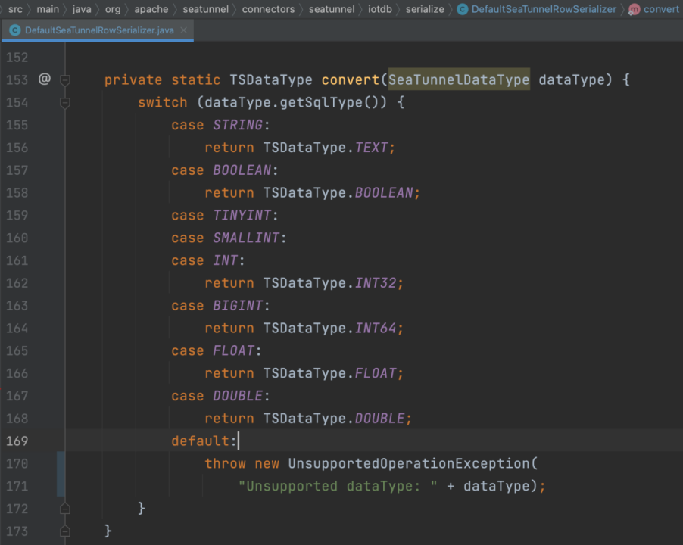
Task: Click the method icon beside convert breadcrumb
Action: [635, 9]
